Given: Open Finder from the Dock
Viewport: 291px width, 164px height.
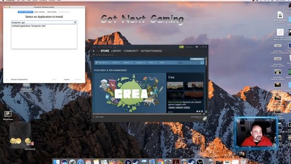Looking at the screenshot, I should point(56,162).
